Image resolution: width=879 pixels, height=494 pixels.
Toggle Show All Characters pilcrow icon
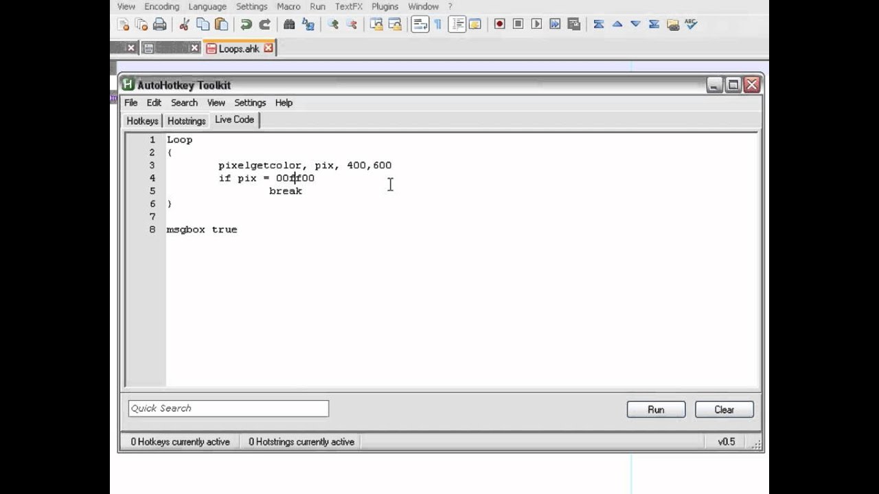pos(438,25)
